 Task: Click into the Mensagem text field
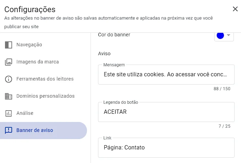pos(166,75)
